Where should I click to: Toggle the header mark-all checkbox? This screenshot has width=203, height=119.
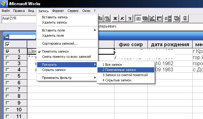pyautogui.click(x=7, y=44)
